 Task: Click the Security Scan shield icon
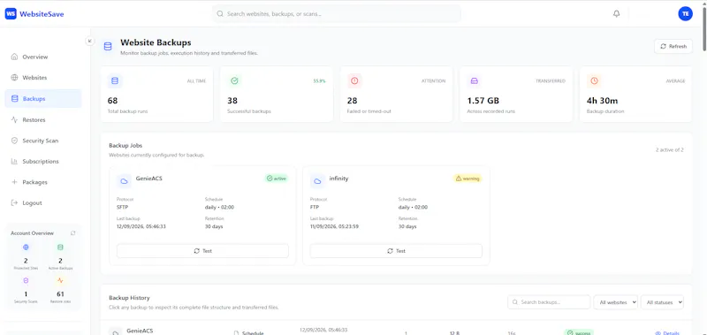(x=14, y=141)
